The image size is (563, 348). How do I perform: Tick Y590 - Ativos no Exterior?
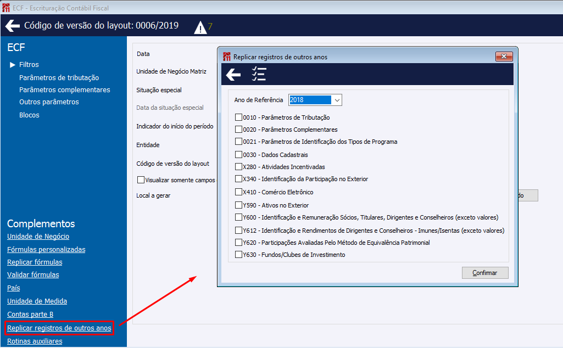238,205
